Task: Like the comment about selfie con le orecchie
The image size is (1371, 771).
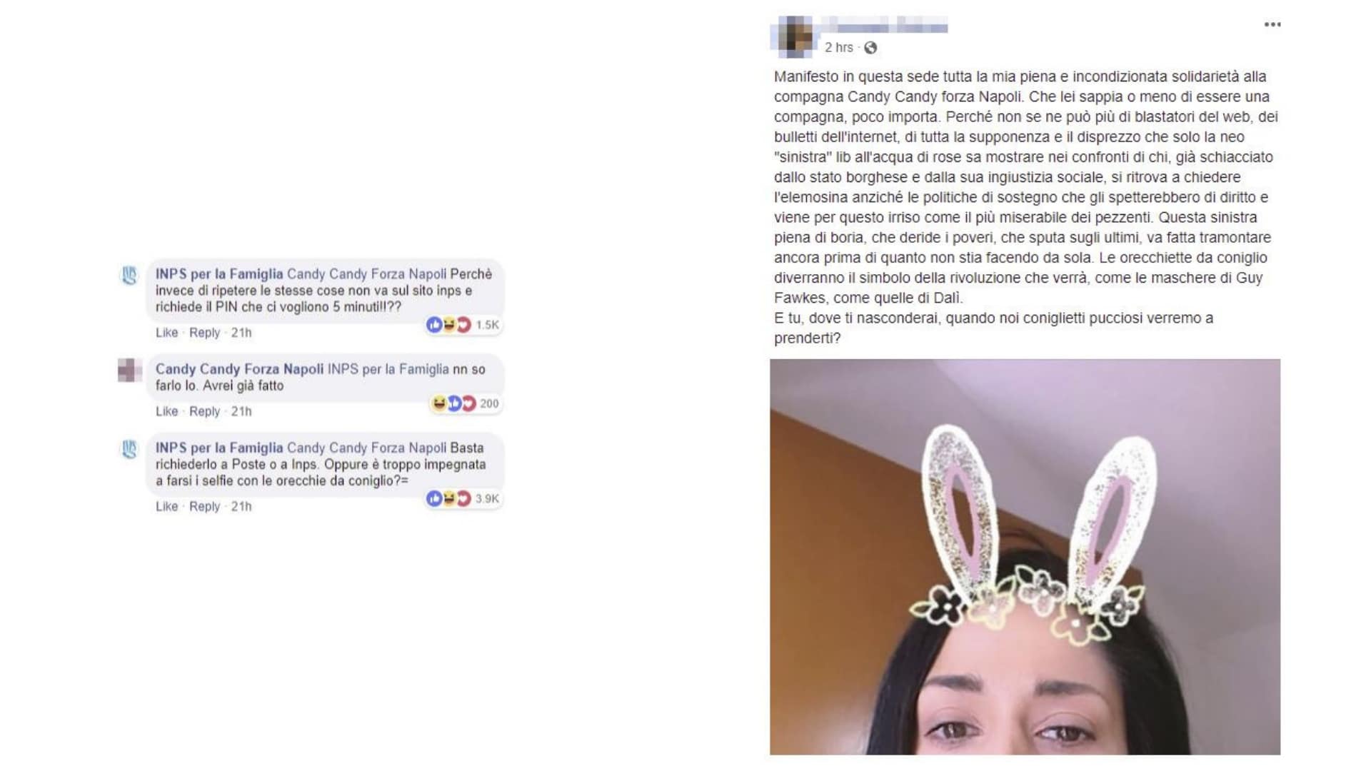Action: [x=167, y=506]
